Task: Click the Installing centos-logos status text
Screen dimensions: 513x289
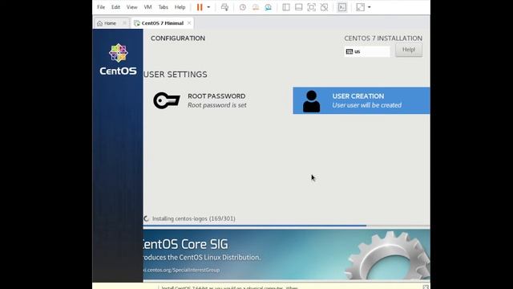Action: point(194,218)
